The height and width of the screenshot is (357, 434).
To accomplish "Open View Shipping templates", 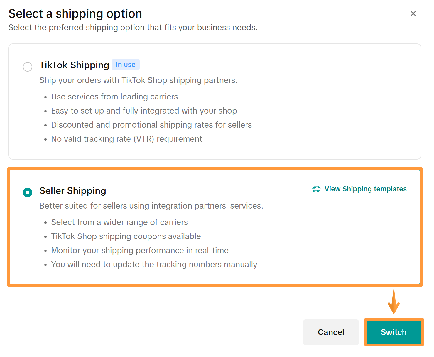I will click(365, 189).
